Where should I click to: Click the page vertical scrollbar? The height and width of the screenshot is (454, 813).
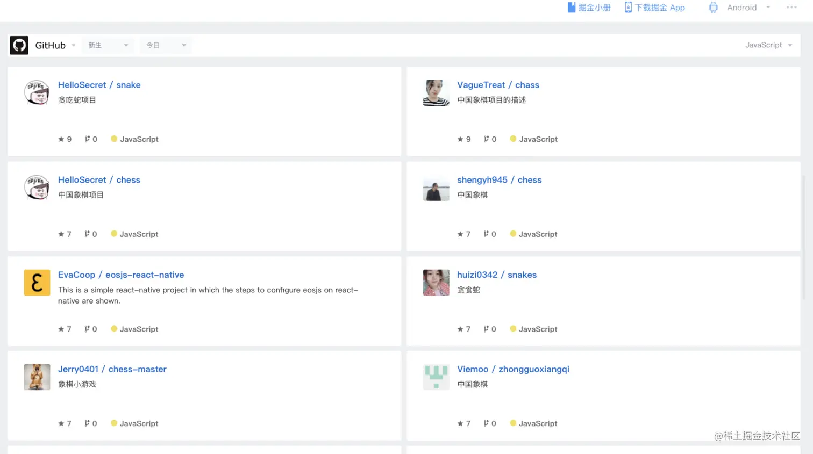[x=804, y=237]
